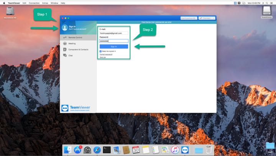Click the Computers & Contacts book icon
Screen dimensions: 276x156
tap(65, 50)
